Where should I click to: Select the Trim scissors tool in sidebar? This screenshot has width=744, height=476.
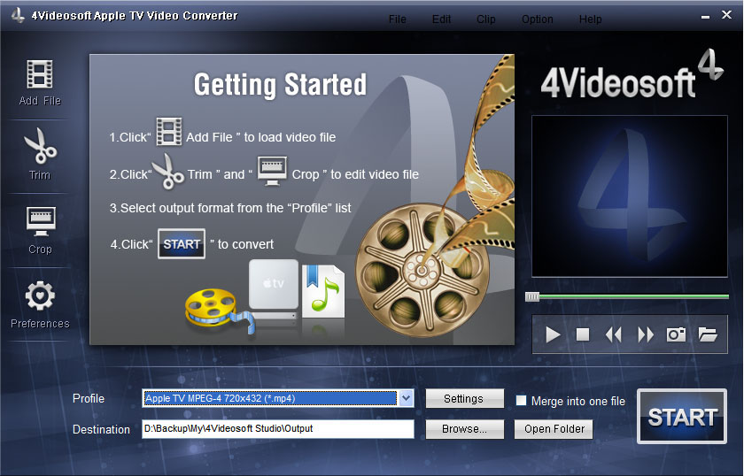coord(40,147)
